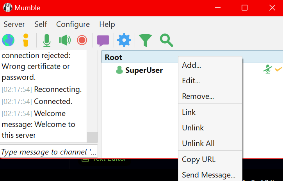Image resolution: width=283 pixels, height=181 pixels.
Task: Select the SuperUser entry in channel list
Action: click(144, 70)
